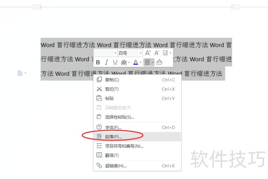This screenshot has height=179, width=268.
Task: Open font color dropdown arrow
Action: (x=140, y=63)
